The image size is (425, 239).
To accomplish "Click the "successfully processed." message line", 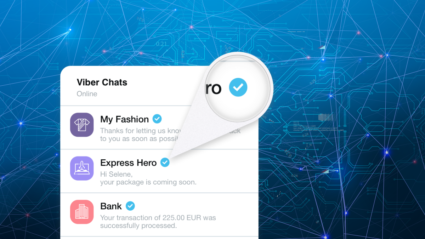I will point(138,226).
